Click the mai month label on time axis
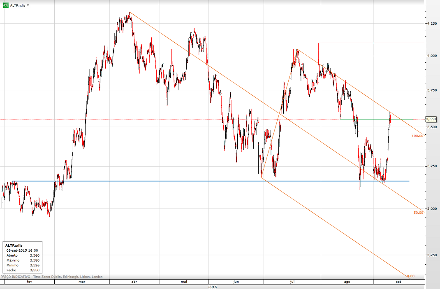The image size is (440, 289). click(x=184, y=282)
